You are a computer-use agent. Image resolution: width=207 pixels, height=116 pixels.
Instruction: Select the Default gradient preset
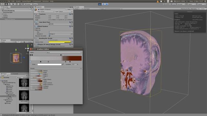[45, 71]
